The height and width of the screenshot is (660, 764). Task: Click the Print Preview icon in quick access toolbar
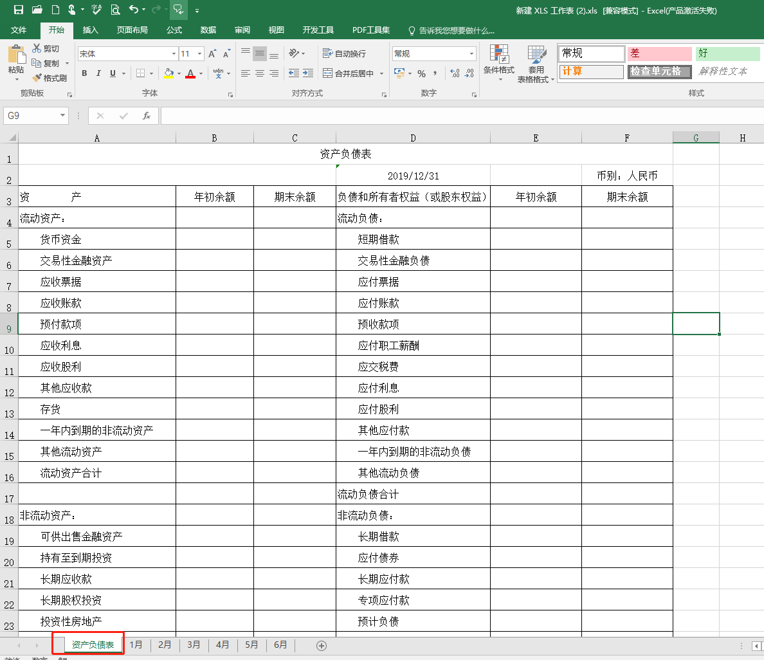coord(115,10)
